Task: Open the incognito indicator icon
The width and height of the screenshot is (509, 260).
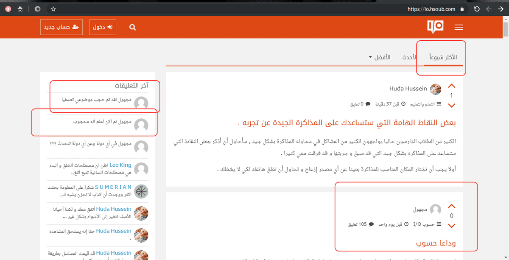Action: 20,9
